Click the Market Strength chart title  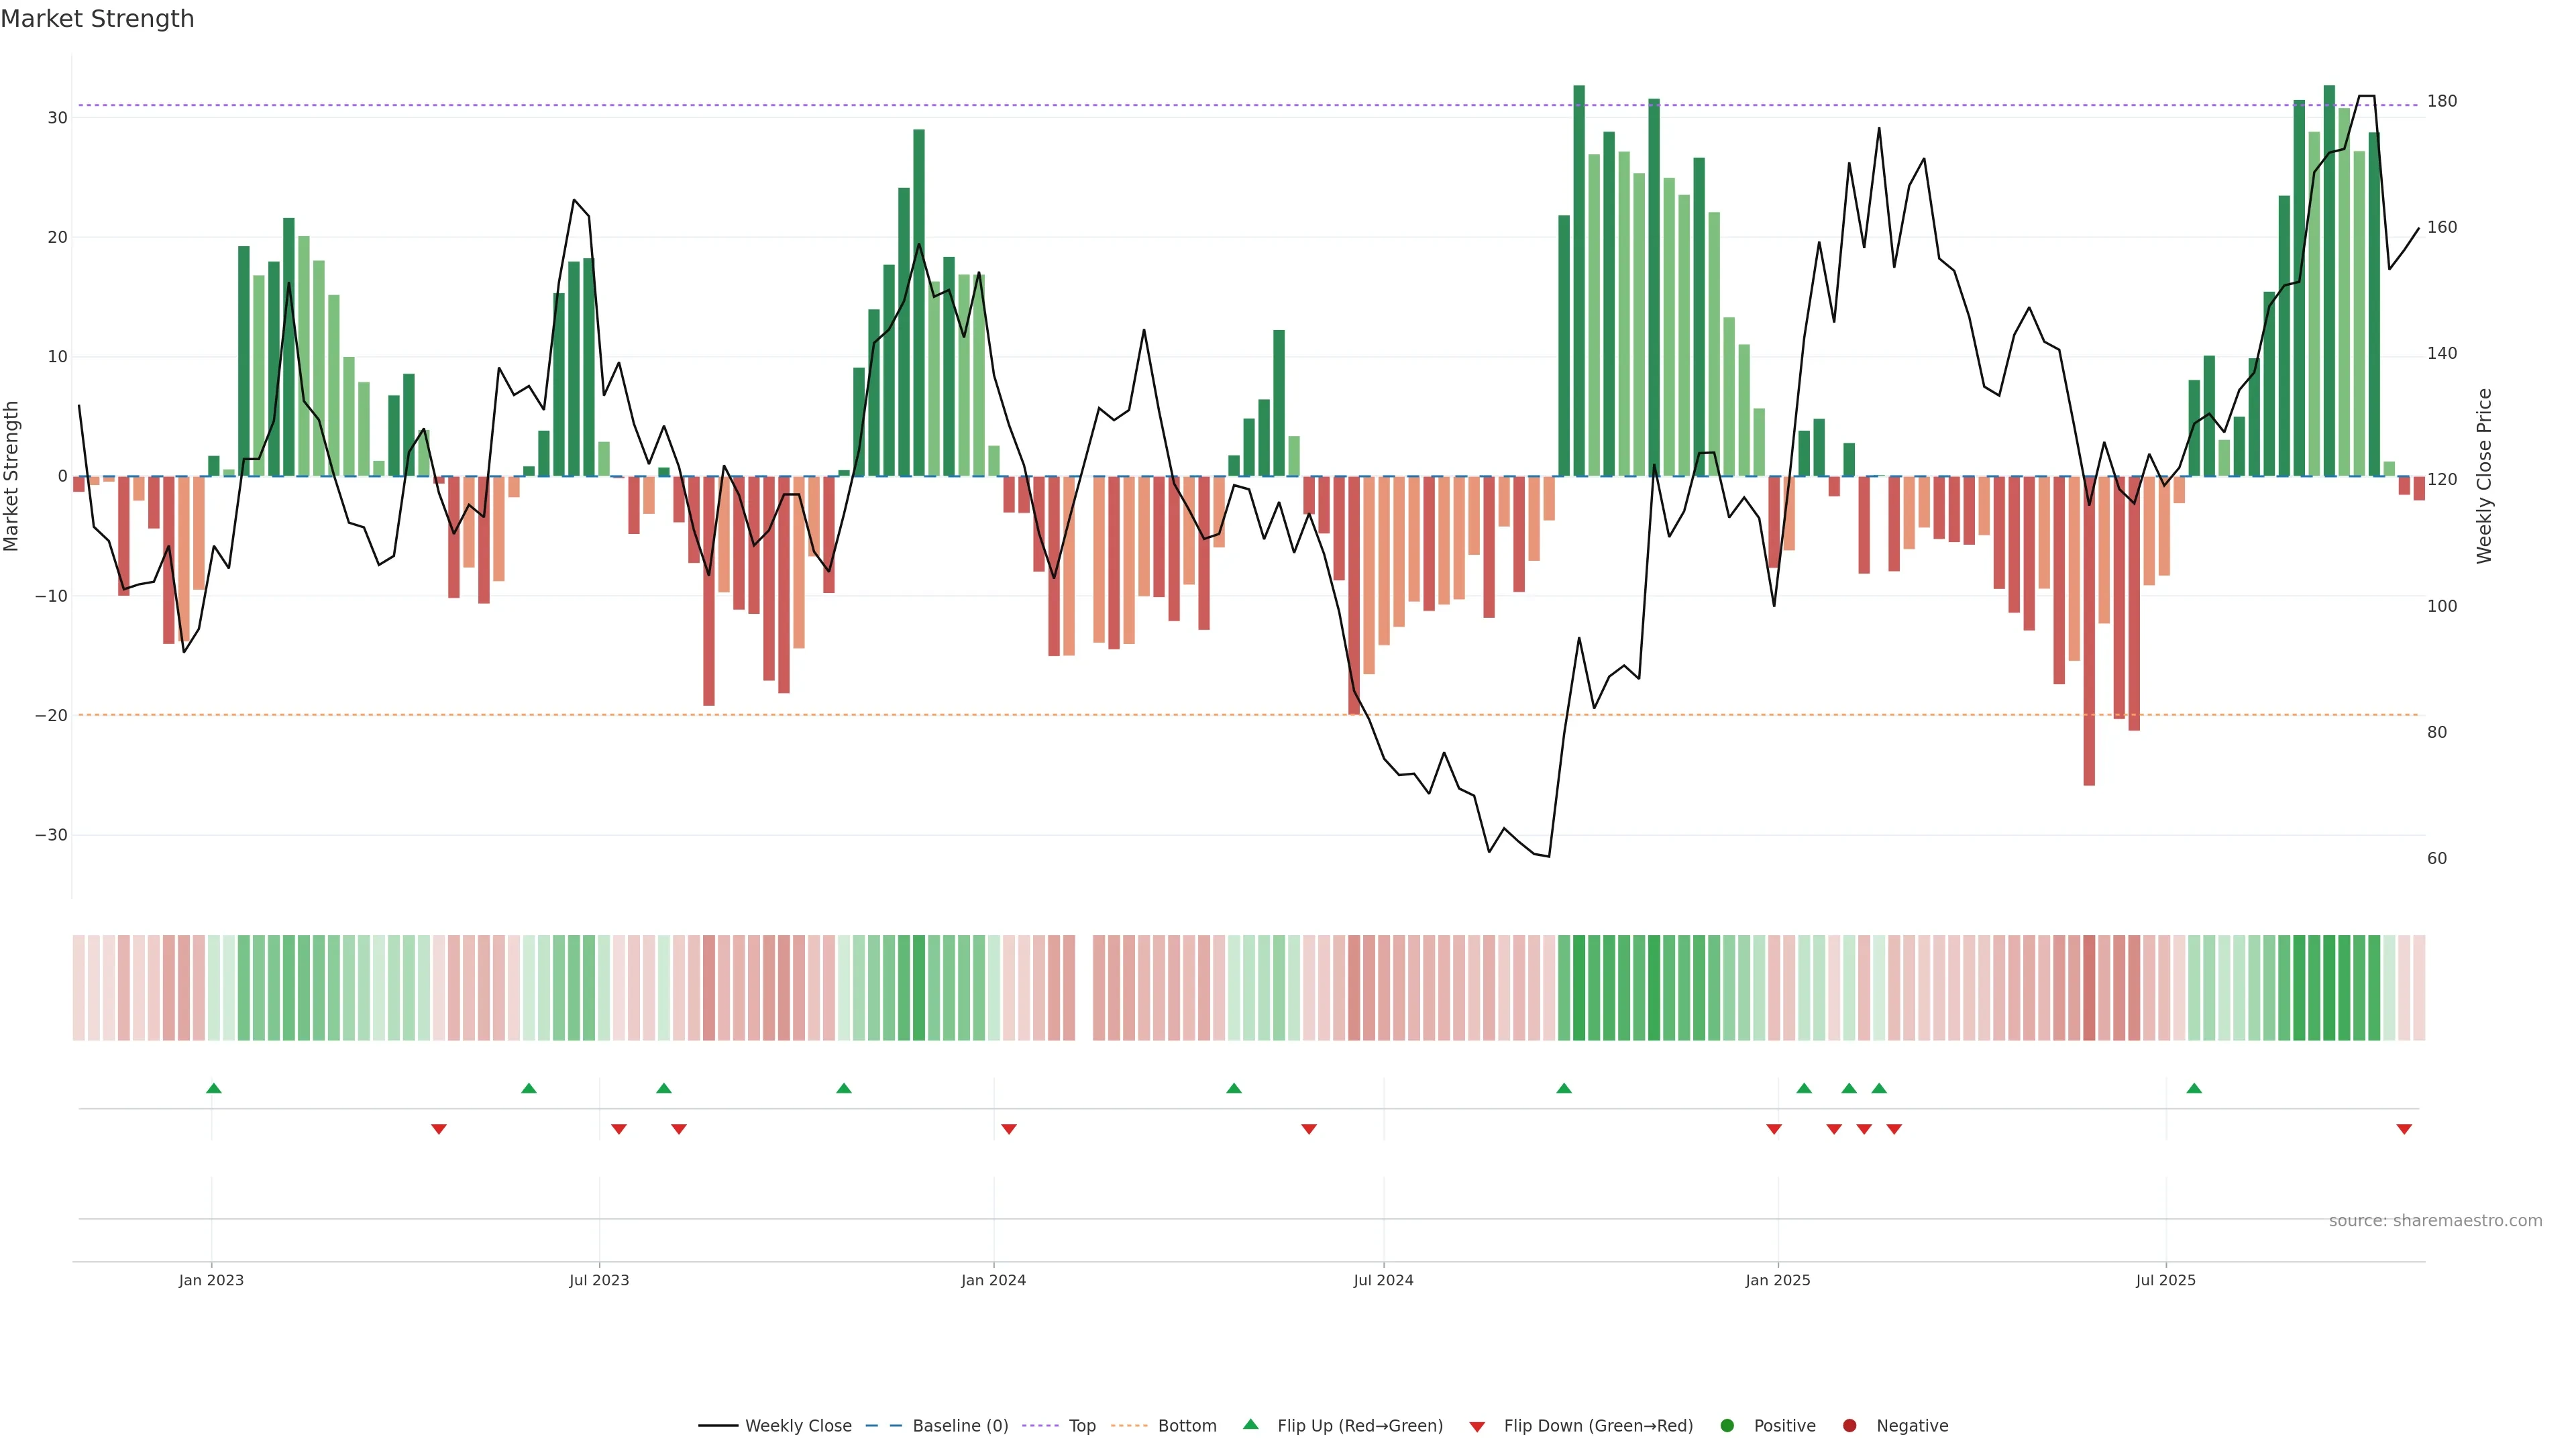(x=97, y=19)
